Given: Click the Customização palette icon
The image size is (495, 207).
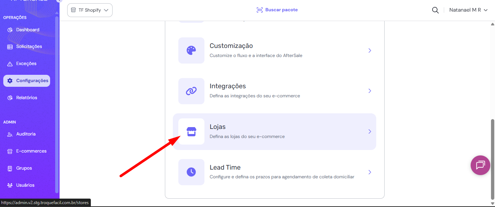Looking at the screenshot, I should tap(191, 50).
